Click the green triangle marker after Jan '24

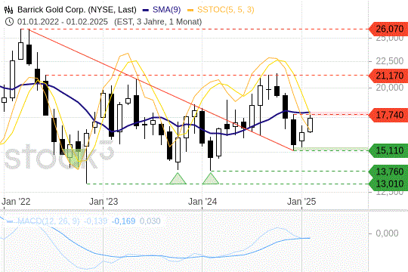click(211, 178)
